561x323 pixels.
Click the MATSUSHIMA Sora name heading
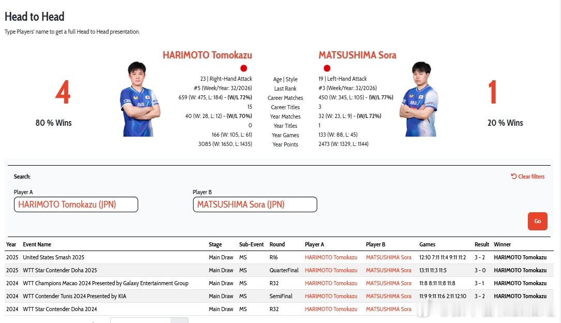[358, 55]
